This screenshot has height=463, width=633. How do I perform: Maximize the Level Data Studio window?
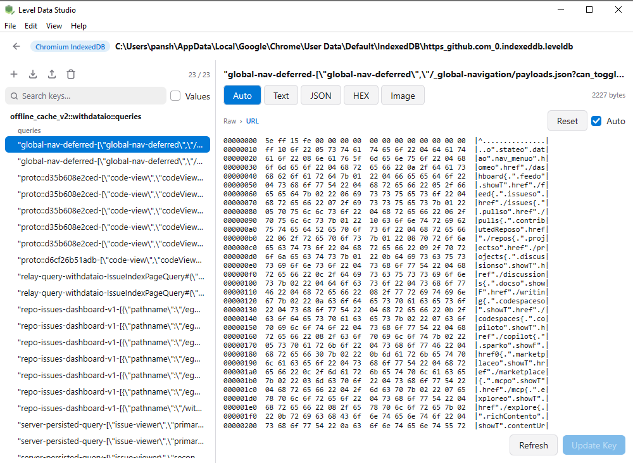tap(589, 10)
